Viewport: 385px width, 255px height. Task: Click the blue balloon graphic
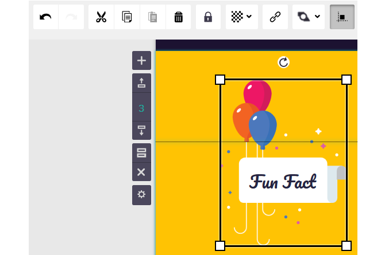pyautogui.click(x=263, y=129)
